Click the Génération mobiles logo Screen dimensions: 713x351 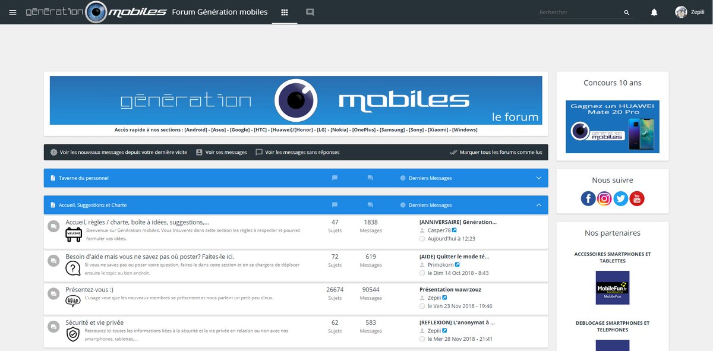coord(96,12)
